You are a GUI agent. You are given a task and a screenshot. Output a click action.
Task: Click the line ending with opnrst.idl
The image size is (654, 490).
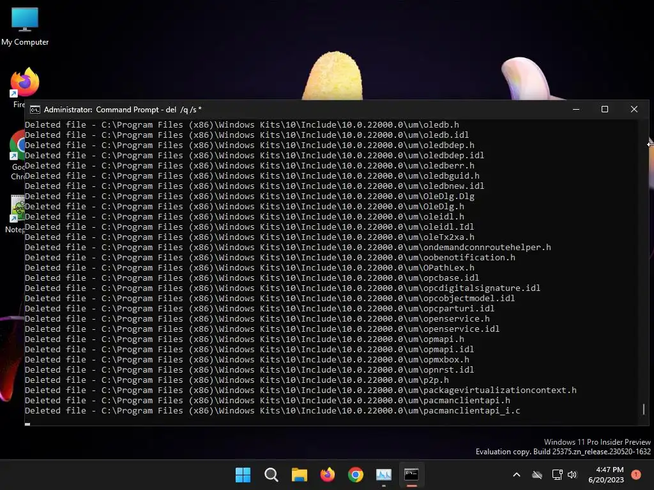[250, 369]
